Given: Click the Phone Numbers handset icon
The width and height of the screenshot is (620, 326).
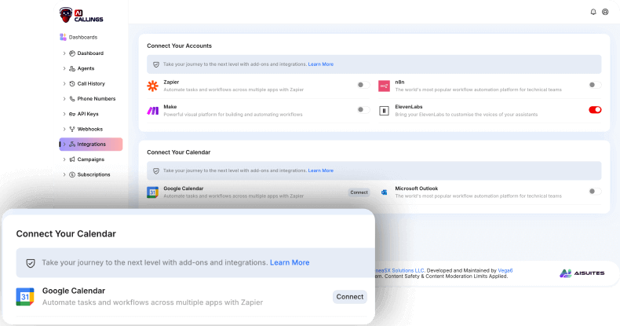Looking at the screenshot, I should (x=72, y=99).
